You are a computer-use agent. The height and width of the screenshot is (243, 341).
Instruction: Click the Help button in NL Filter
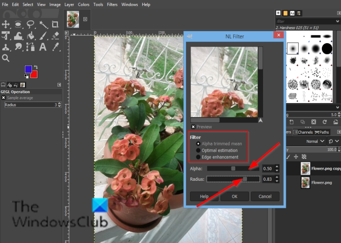pyautogui.click(x=204, y=196)
